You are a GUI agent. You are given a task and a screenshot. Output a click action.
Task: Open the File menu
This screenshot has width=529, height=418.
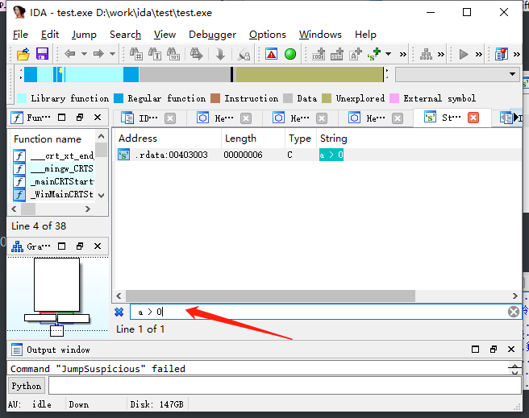tap(20, 35)
